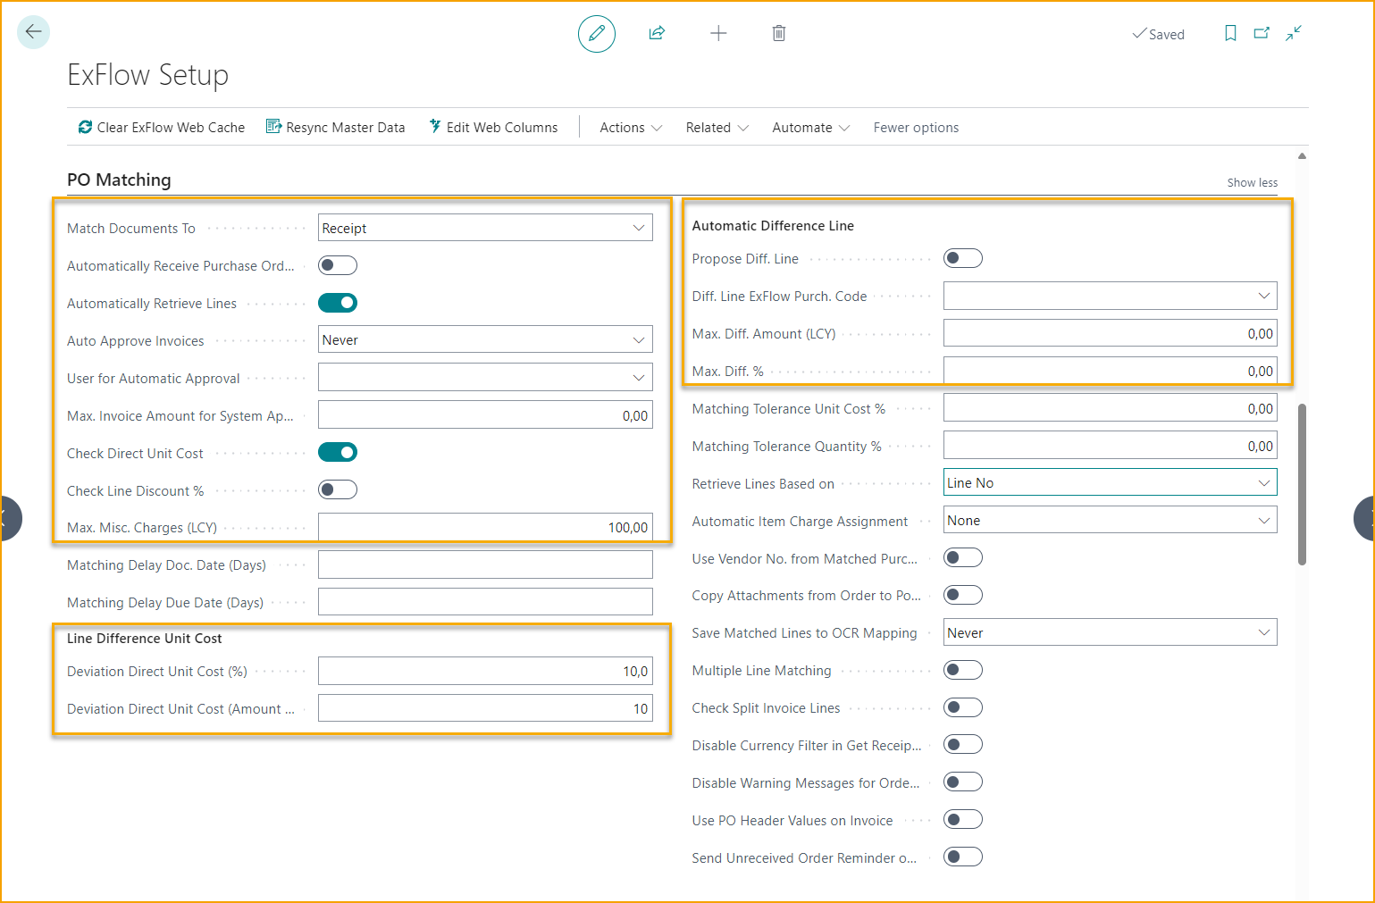Image resolution: width=1375 pixels, height=903 pixels.
Task: Collapse the PO Matching section heading
Action: point(119,180)
